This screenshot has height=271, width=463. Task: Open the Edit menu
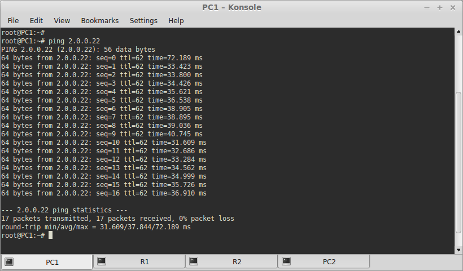(36, 21)
